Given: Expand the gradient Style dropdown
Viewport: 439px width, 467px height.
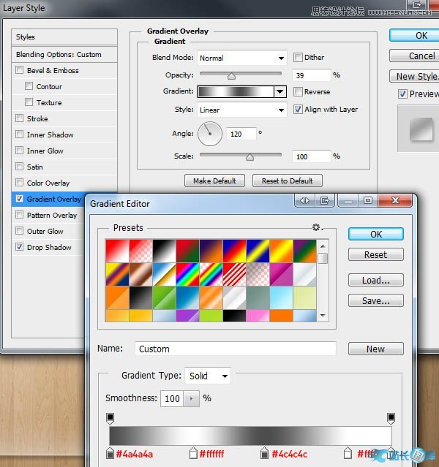Looking at the screenshot, I should click(x=241, y=110).
